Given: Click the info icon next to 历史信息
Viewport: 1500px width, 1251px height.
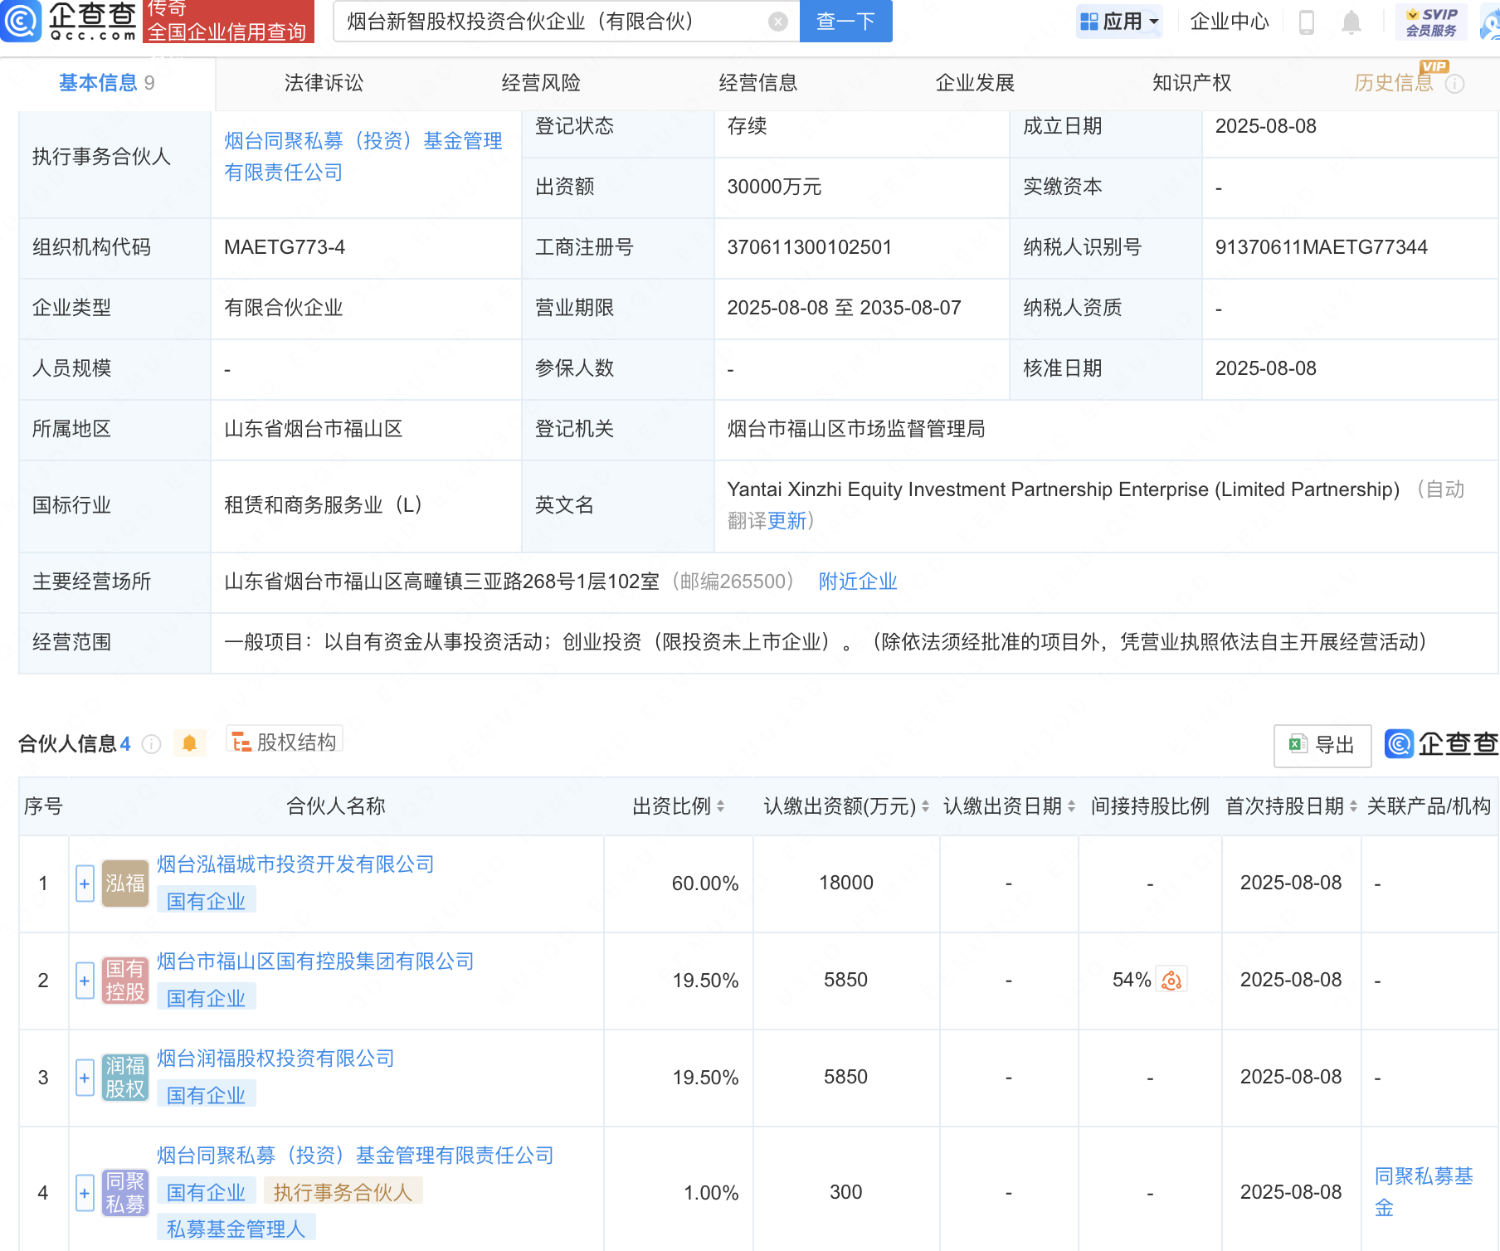Looking at the screenshot, I should pyautogui.click(x=1455, y=84).
